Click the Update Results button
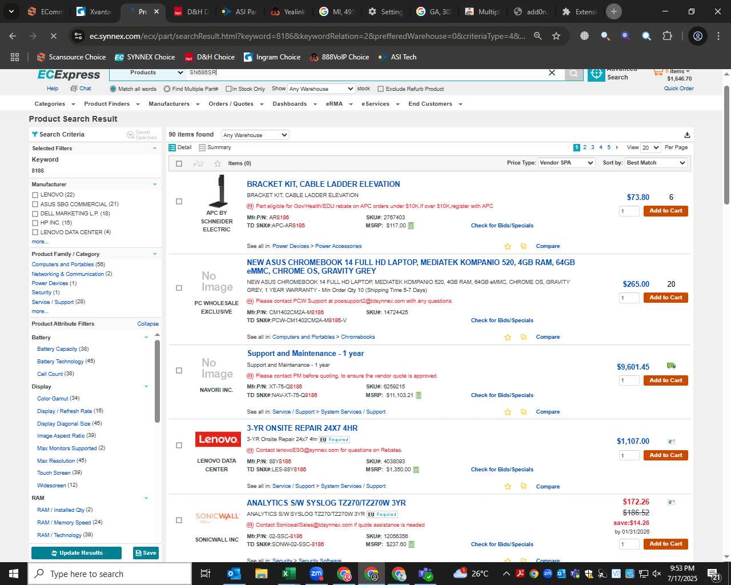The width and height of the screenshot is (731, 585). (x=77, y=553)
